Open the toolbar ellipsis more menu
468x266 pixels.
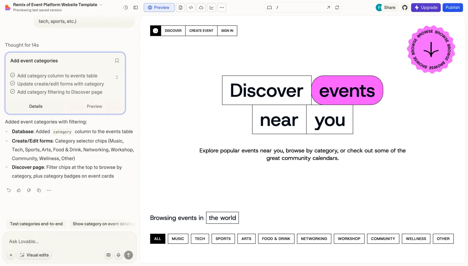(222, 8)
